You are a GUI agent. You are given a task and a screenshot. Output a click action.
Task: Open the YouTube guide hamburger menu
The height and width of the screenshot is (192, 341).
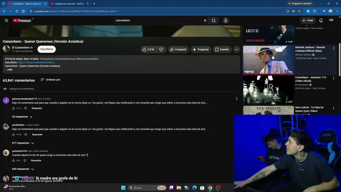6,20
